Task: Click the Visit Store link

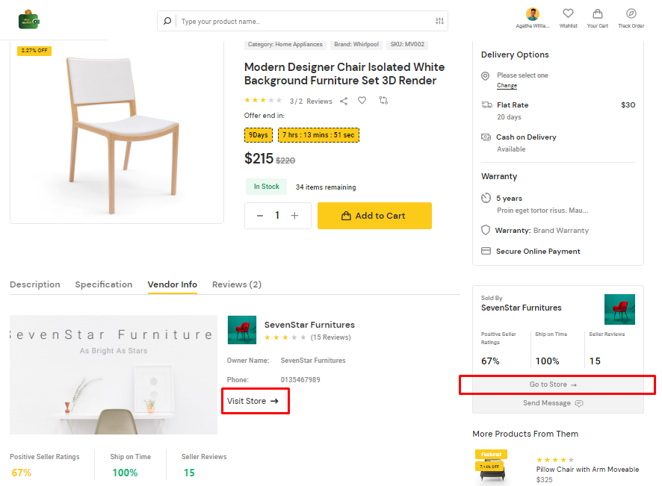Action: [x=253, y=401]
